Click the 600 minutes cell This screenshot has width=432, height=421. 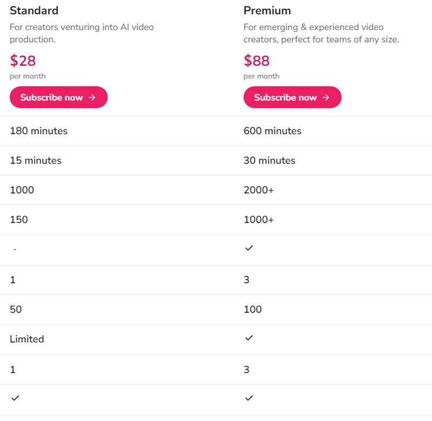[x=273, y=131]
